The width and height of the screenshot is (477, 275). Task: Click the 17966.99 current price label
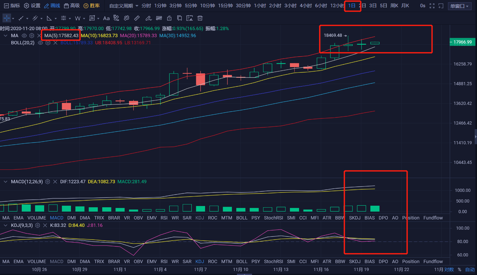[x=462, y=42]
